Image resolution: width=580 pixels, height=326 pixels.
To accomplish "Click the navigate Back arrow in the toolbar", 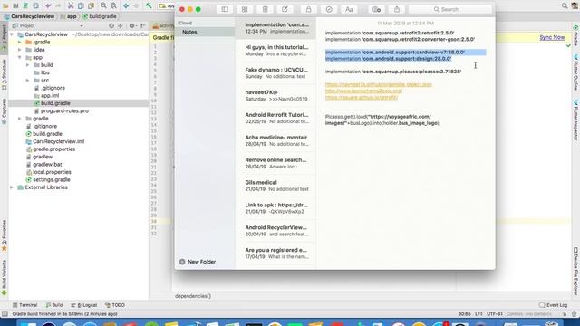I will coord(126,5).
